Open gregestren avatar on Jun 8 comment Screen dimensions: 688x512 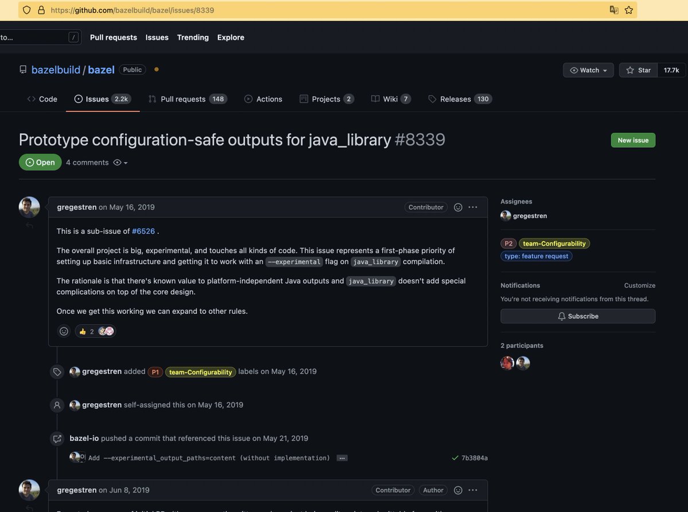click(29, 490)
